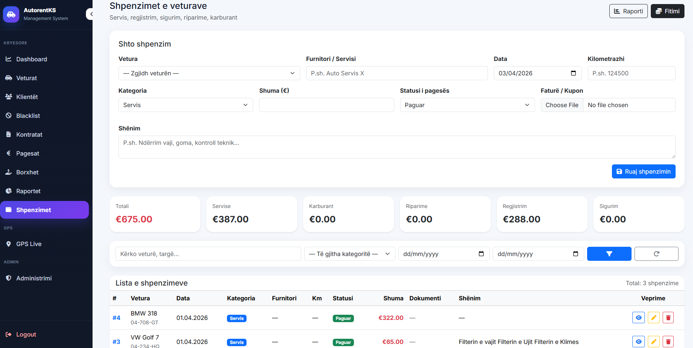Click the Raporti button at the top

click(x=629, y=11)
